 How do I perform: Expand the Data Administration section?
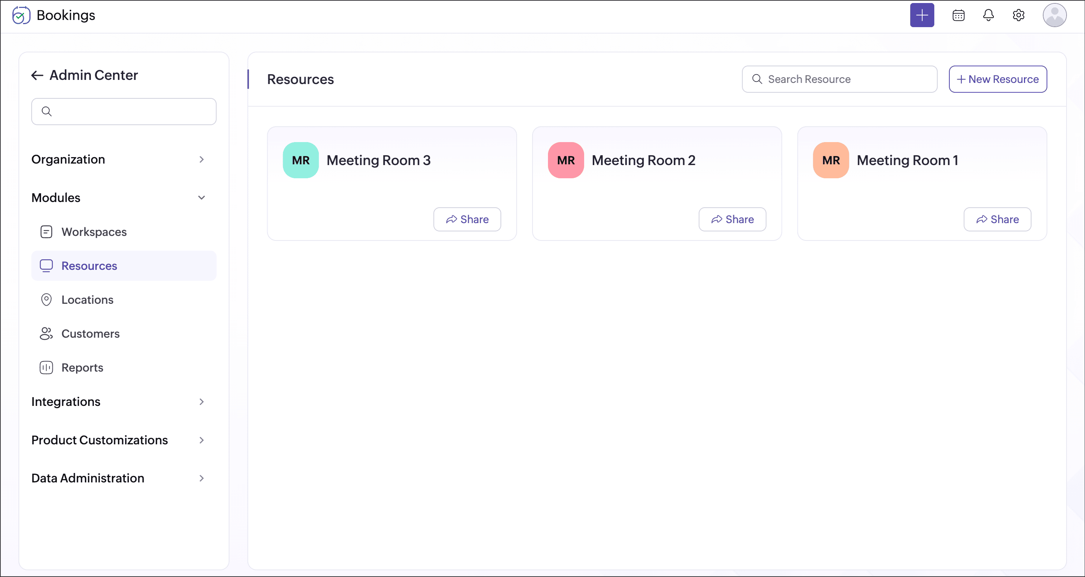pyautogui.click(x=123, y=479)
